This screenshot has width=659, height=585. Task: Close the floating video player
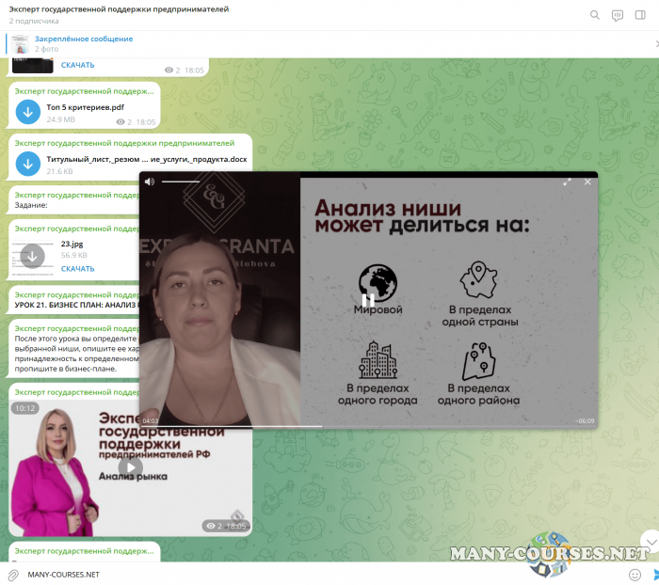[x=587, y=182]
